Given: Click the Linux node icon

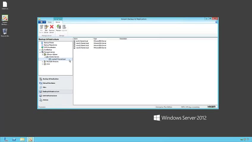Looking at the screenshot, I should [45, 64].
